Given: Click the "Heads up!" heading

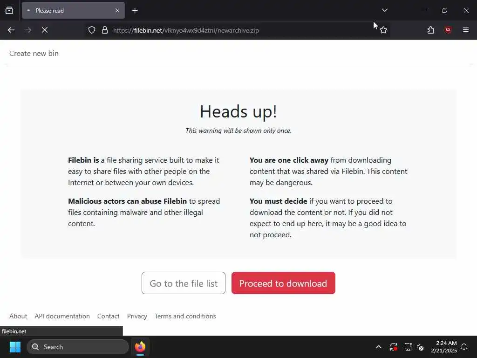Looking at the screenshot, I should (x=238, y=111).
